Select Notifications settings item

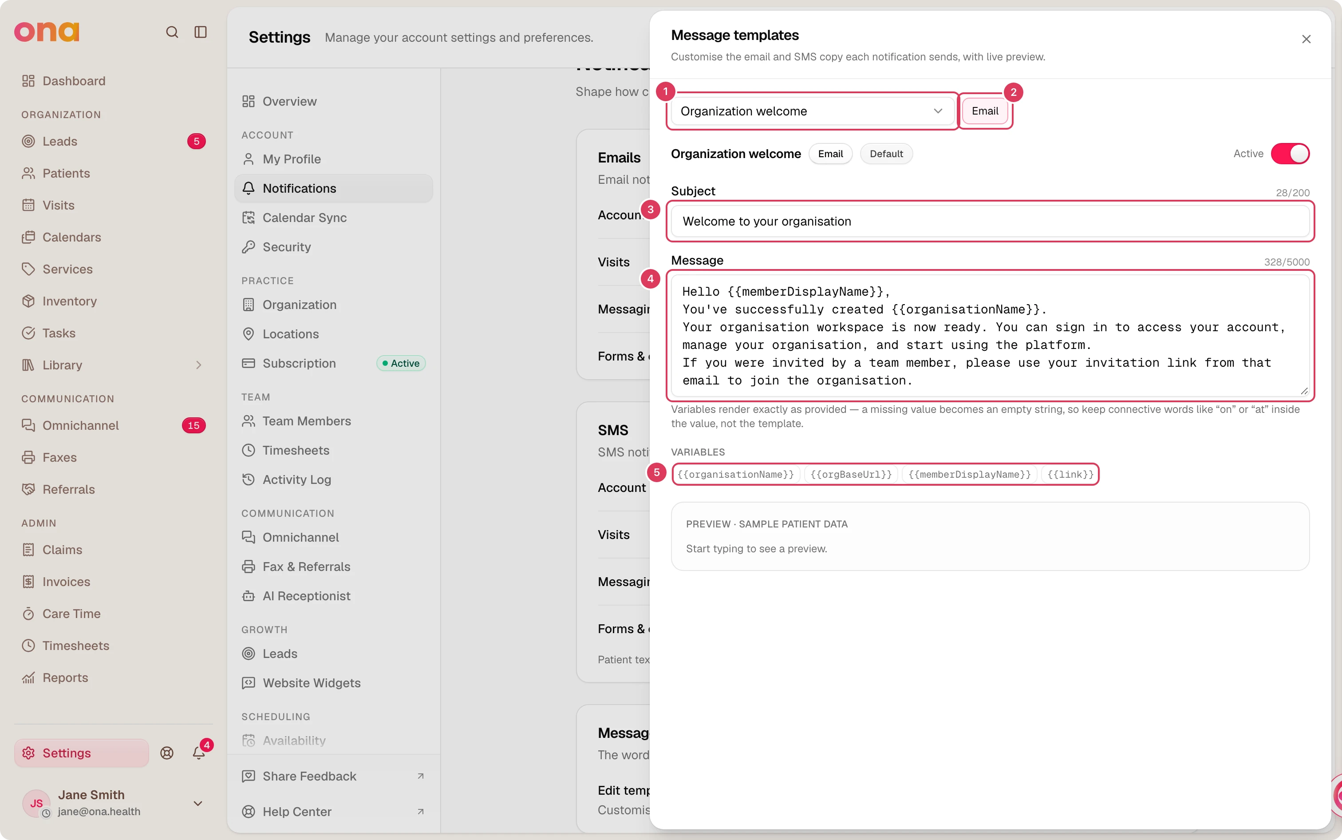coord(334,188)
